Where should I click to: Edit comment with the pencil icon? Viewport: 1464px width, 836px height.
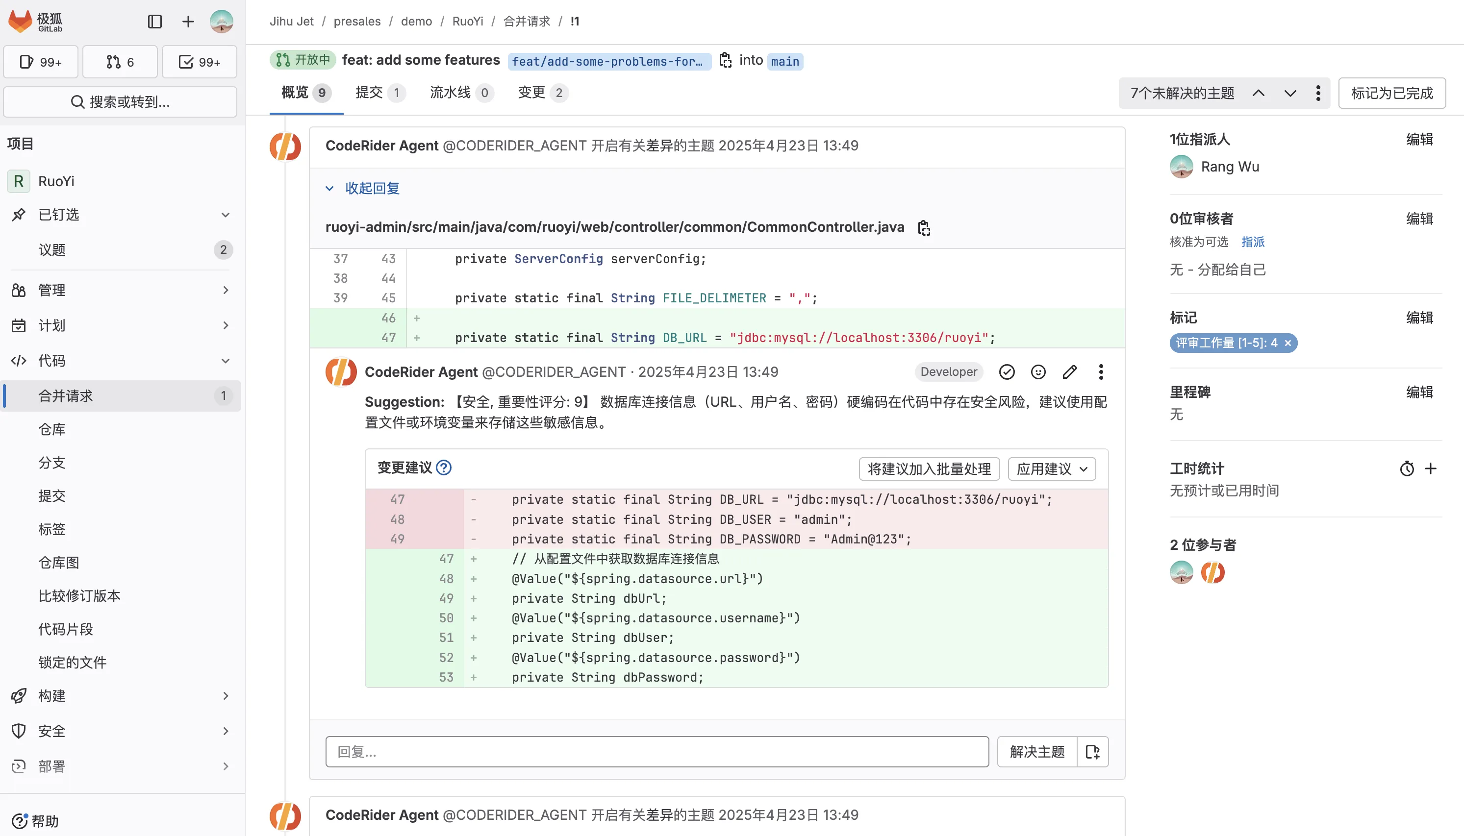(1069, 372)
